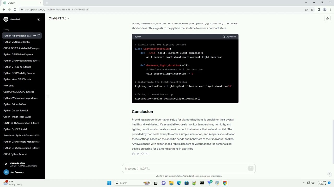
Task: Open ONNX GPU Acceleration Tutorial chat
Action: [x=22, y=123]
